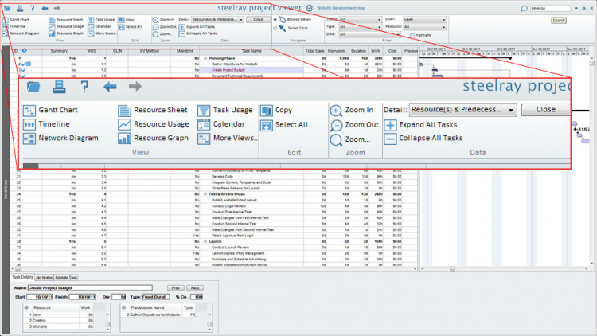Select the Select Cells radio button
597x336 pixels.
click(275, 28)
